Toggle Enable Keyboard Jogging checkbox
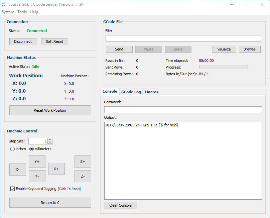This screenshot has width=270, height=218. [x=12, y=189]
